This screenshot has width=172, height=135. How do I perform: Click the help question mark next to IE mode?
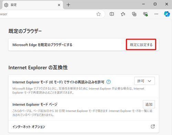pos(108,82)
